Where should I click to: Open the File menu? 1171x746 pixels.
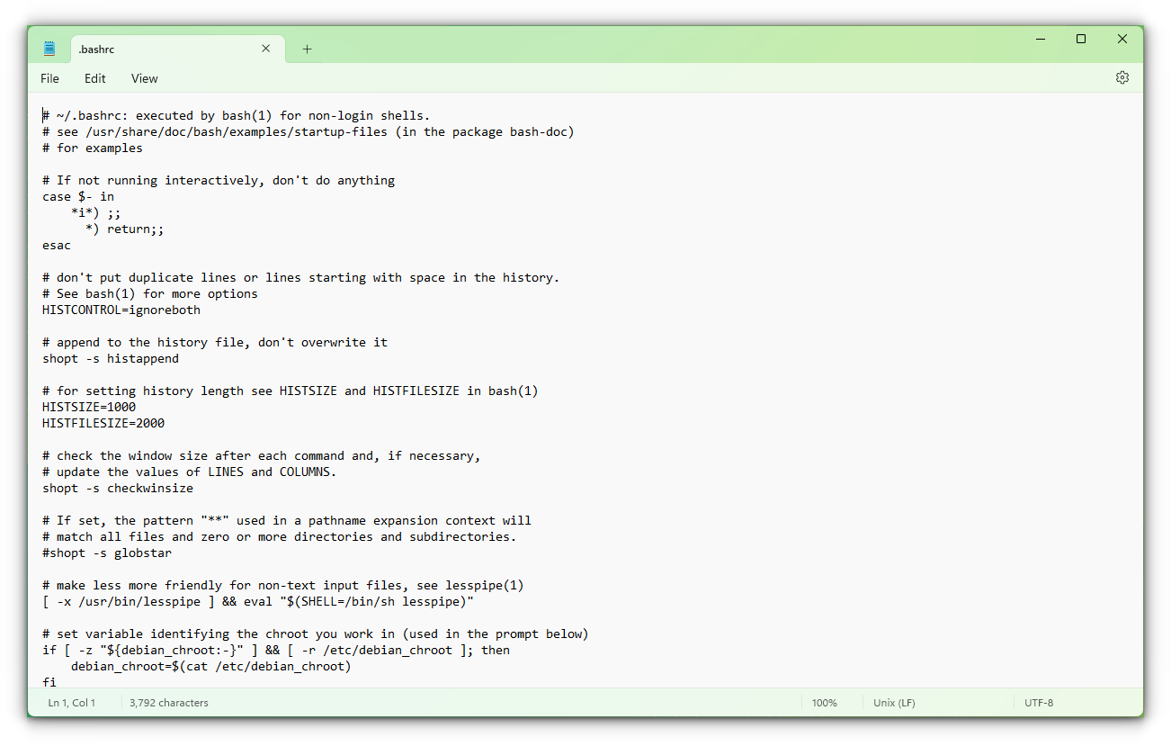click(49, 78)
